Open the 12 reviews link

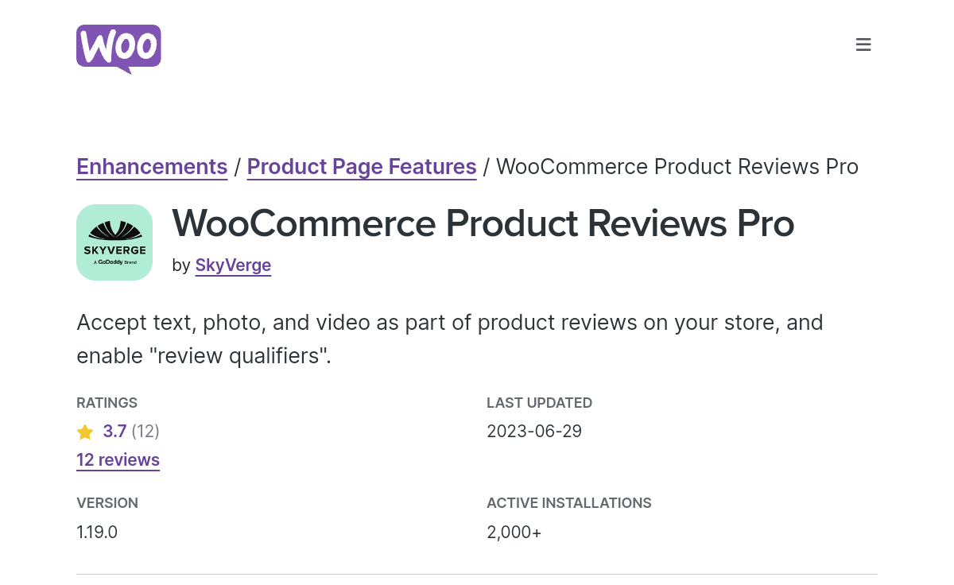[118, 460]
